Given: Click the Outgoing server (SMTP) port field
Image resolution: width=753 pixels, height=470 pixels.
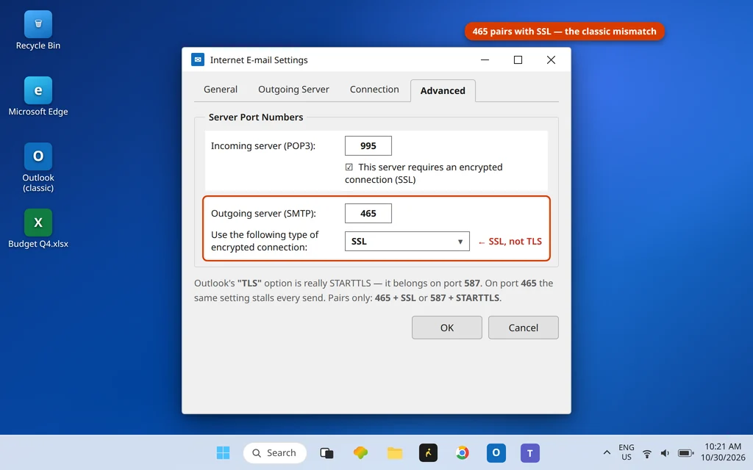Looking at the screenshot, I should pyautogui.click(x=368, y=214).
